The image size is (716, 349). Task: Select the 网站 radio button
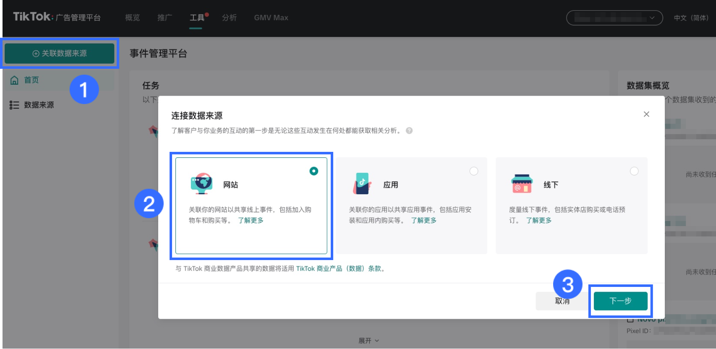(x=314, y=171)
